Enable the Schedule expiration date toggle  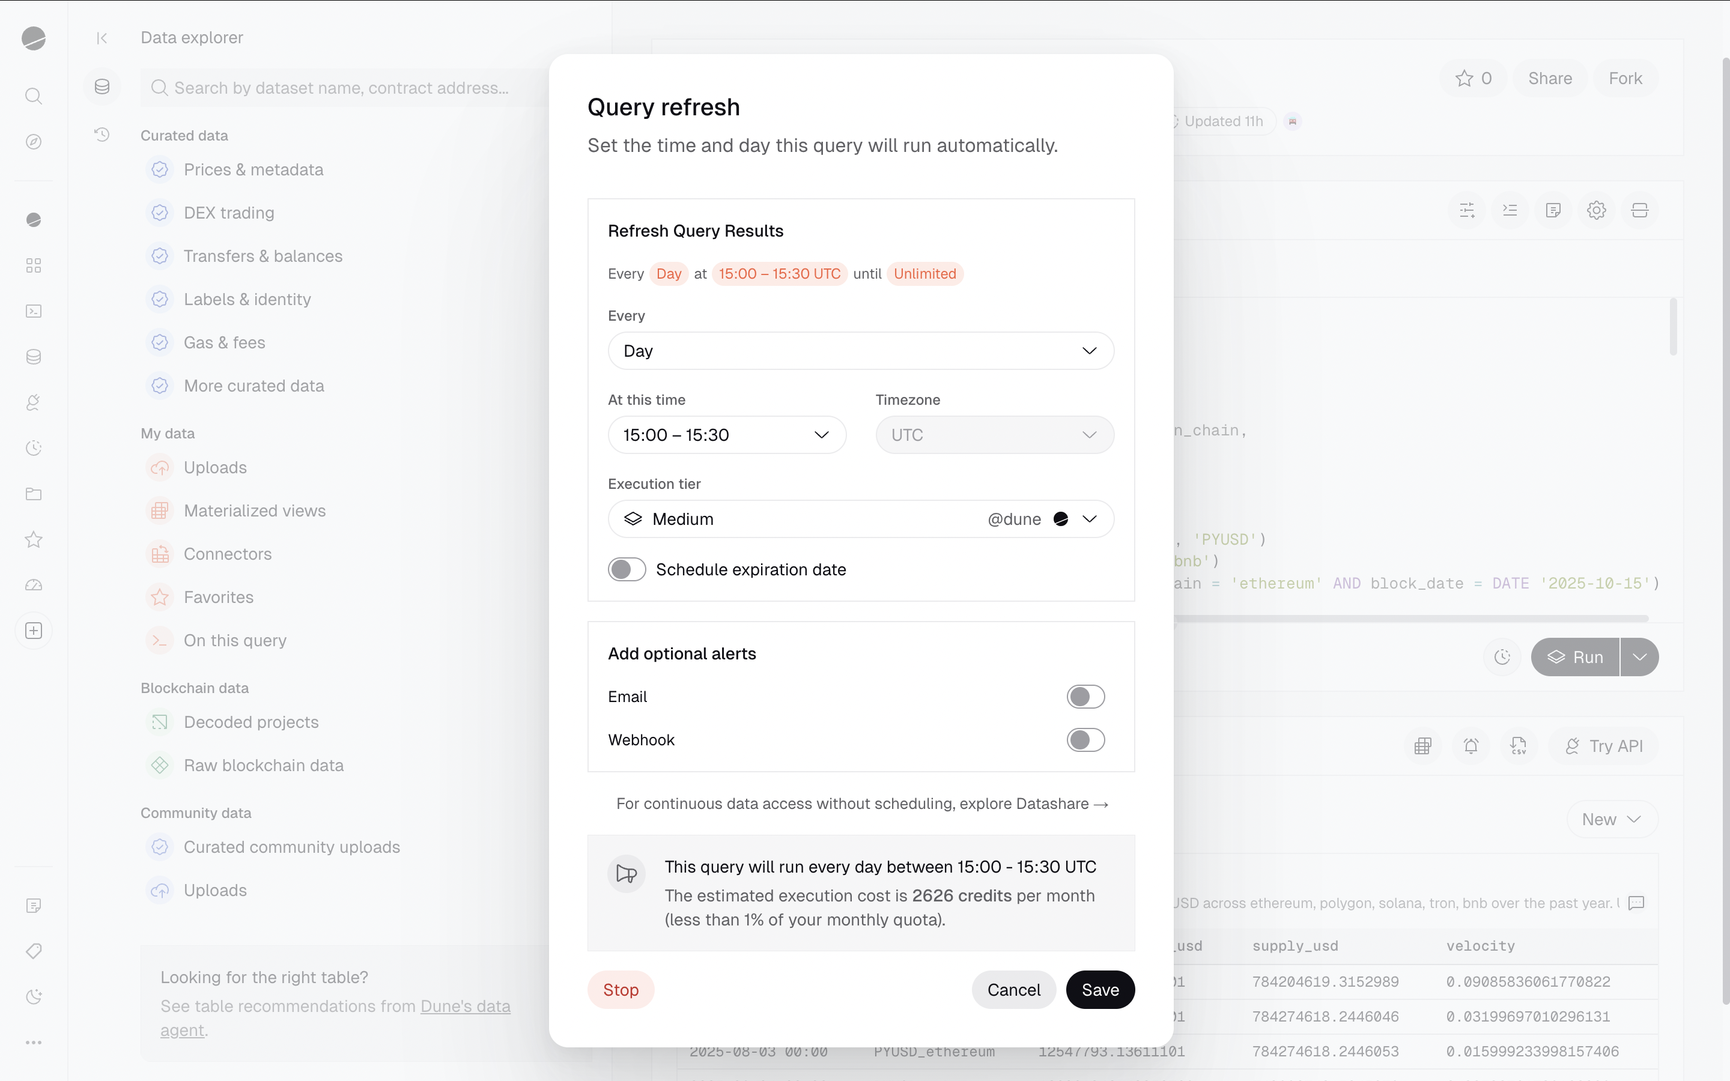click(x=627, y=570)
